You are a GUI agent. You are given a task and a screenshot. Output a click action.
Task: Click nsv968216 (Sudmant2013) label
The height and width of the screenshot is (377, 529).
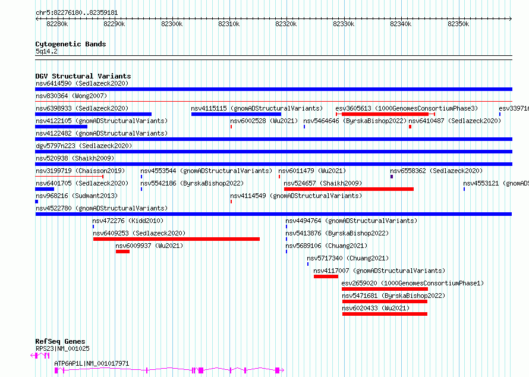pos(77,196)
